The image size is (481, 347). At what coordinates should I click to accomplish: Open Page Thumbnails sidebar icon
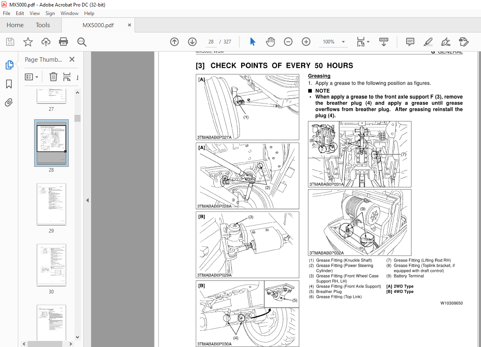9,65
